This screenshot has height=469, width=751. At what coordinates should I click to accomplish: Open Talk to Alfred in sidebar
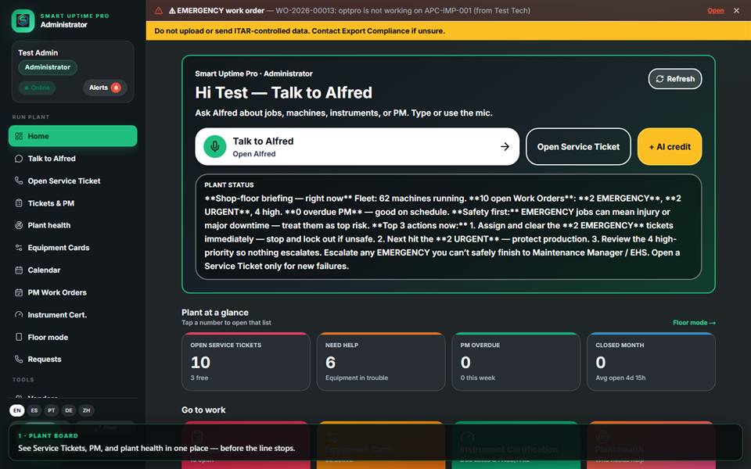[x=73, y=159]
